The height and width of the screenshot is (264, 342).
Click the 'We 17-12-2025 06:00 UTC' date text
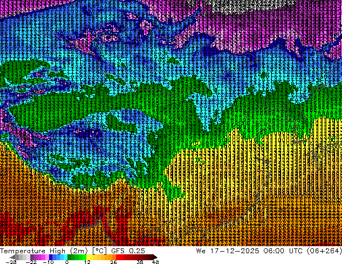pyautogui.click(x=250, y=251)
